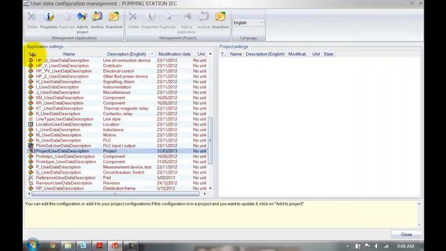446x251 pixels.
Task: Click Unit column header in Application settings
Action: coord(201,54)
